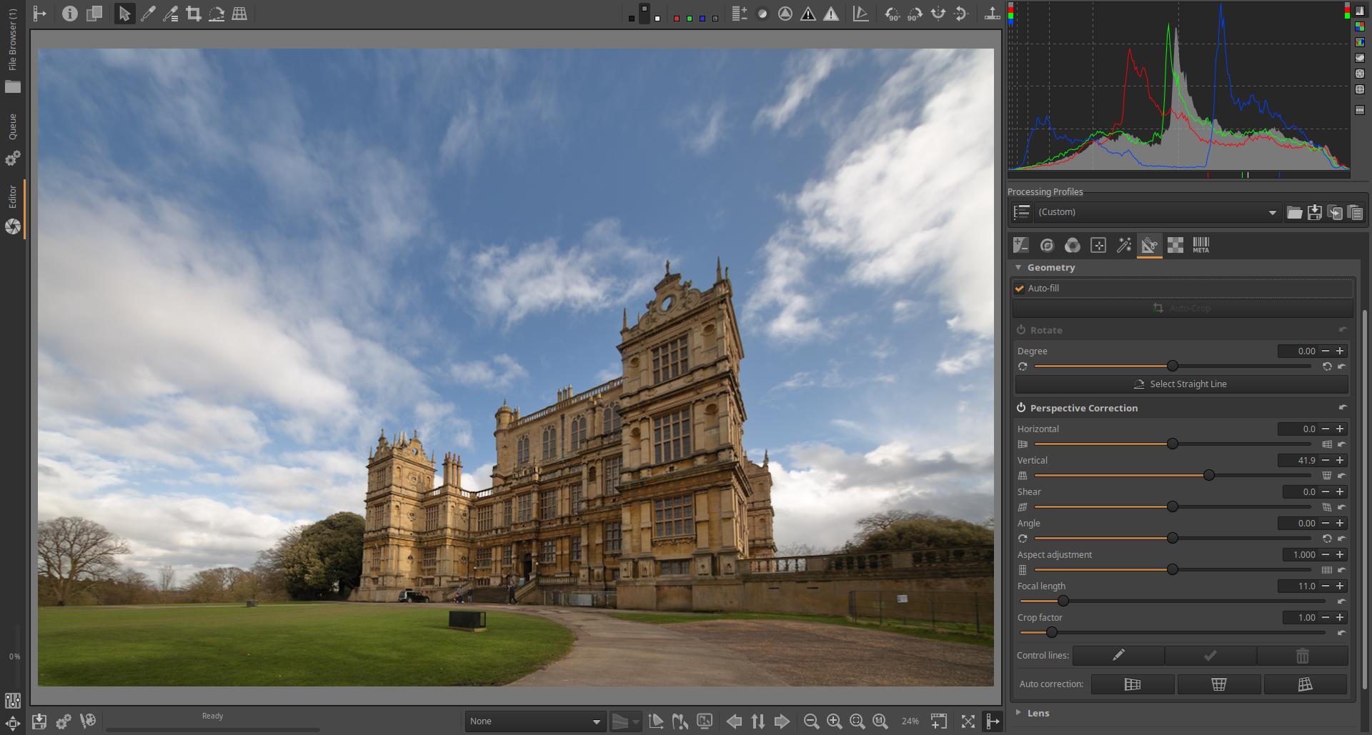Image resolution: width=1372 pixels, height=735 pixels.
Task: Adjust the Vertical perspective slider
Action: tap(1208, 476)
